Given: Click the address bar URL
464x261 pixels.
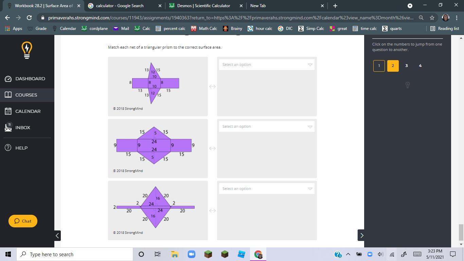Looking at the screenshot, I should pos(231,18).
